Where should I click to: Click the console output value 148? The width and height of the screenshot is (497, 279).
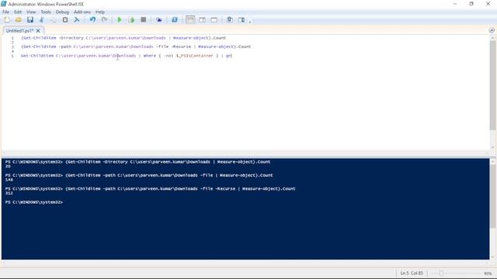tap(9, 180)
